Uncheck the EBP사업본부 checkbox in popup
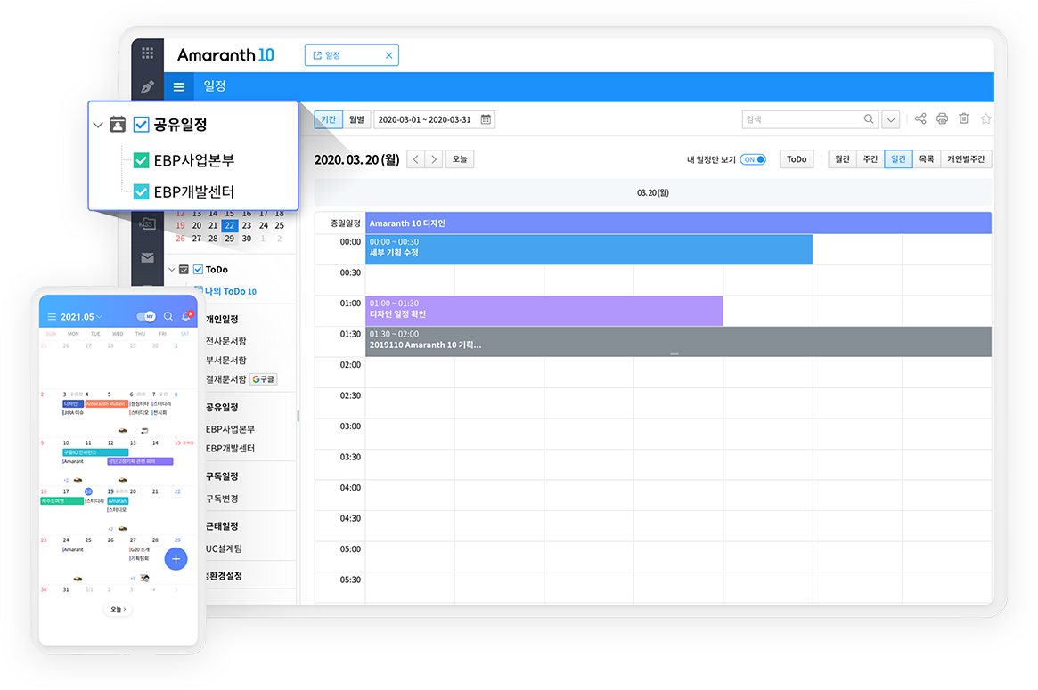 141,160
